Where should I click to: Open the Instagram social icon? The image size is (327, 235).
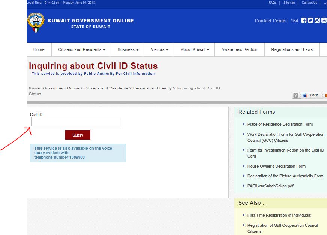[x=317, y=21]
